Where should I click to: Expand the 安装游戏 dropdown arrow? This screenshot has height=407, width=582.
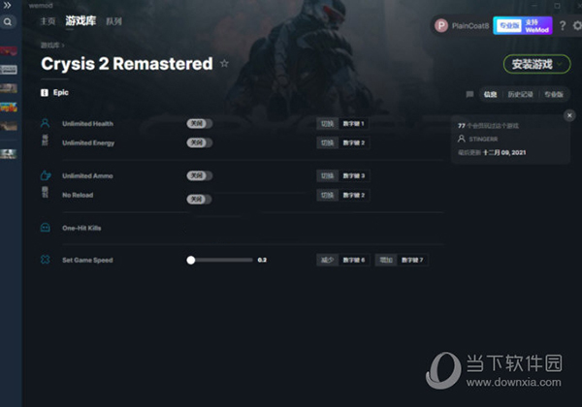click(x=560, y=64)
